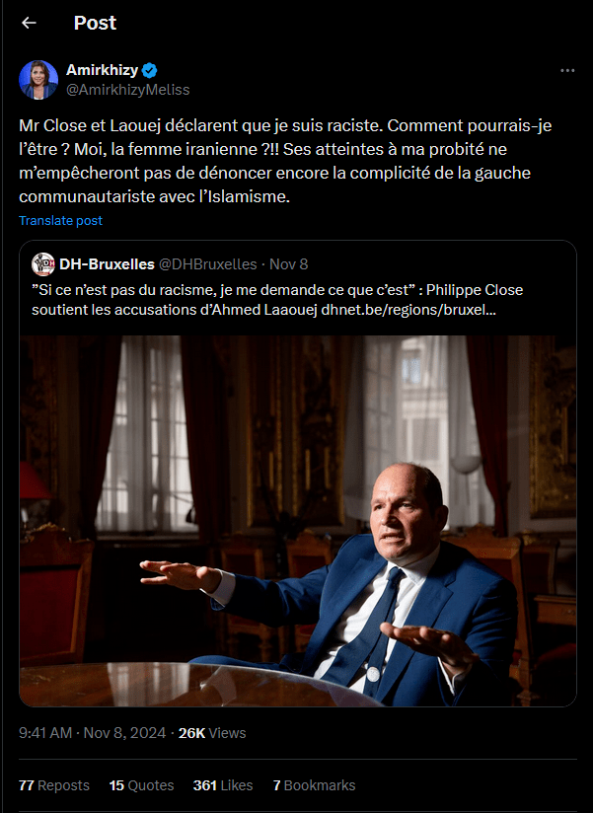Click the 26K Views count
This screenshot has width=593, height=813.
[x=212, y=733]
